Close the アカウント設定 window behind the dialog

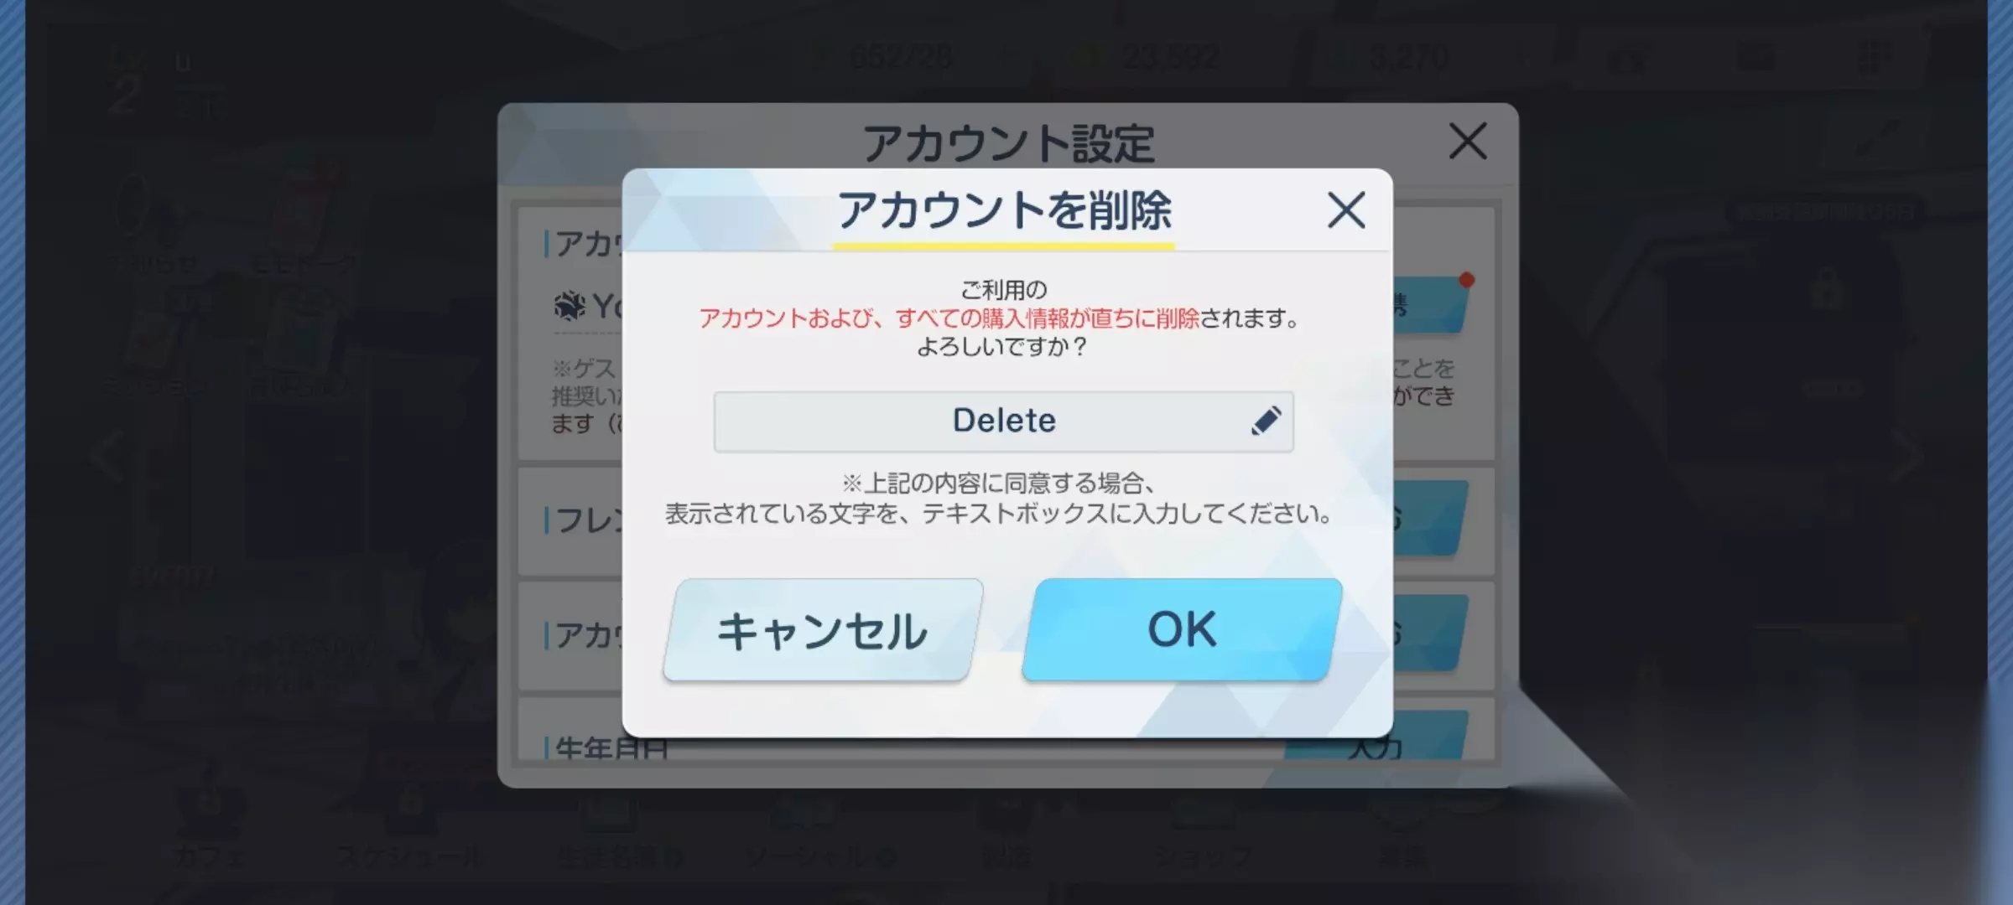(1468, 141)
